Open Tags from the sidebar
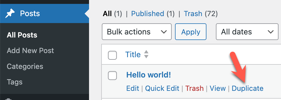Viewport: 281px width, 100px height. point(14,82)
